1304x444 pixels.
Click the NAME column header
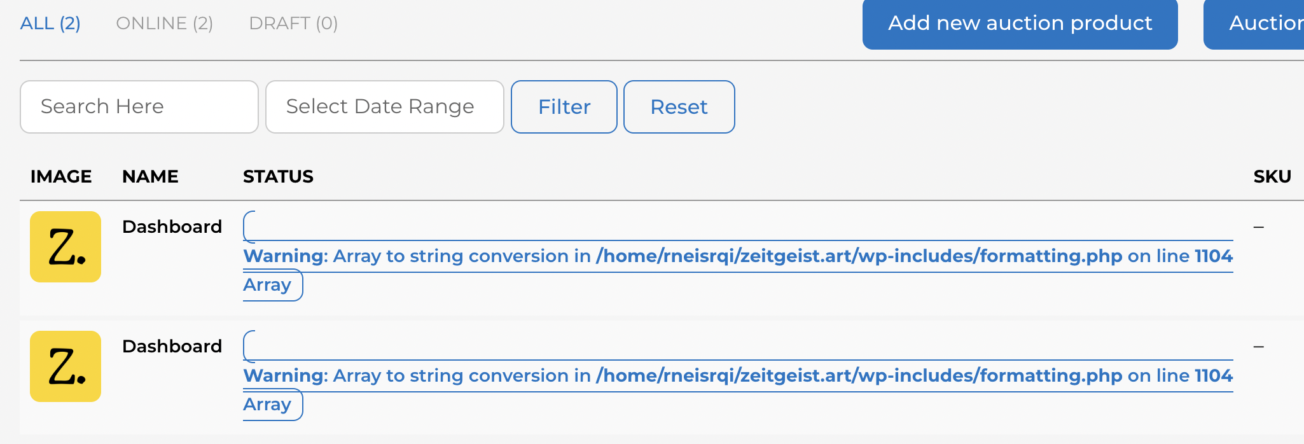point(151,176)
